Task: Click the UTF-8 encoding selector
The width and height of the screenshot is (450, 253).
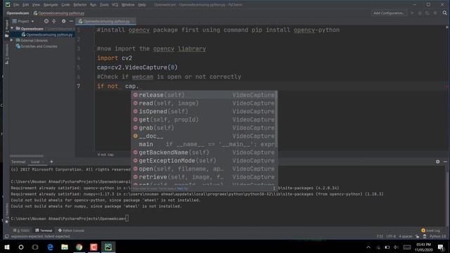Action: coord(391,236)
